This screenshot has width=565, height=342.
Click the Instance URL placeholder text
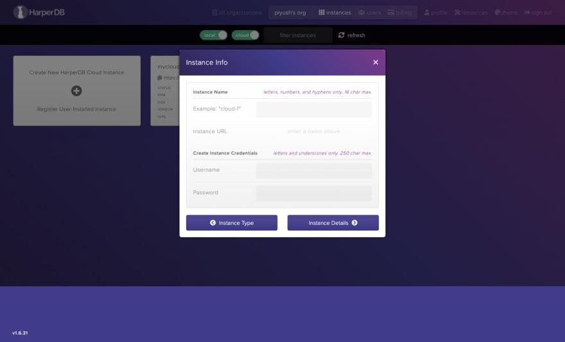click(x=313, y=131)
